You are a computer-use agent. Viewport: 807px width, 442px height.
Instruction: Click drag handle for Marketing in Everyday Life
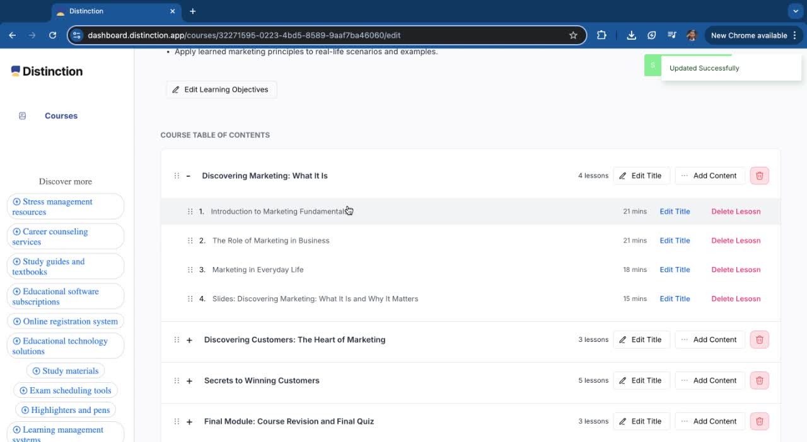click(190, 269)
